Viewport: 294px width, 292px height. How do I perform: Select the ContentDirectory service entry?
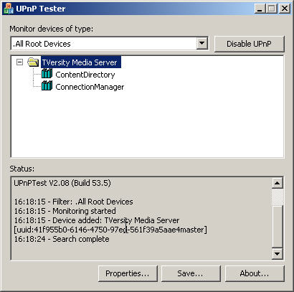(85, 75)
